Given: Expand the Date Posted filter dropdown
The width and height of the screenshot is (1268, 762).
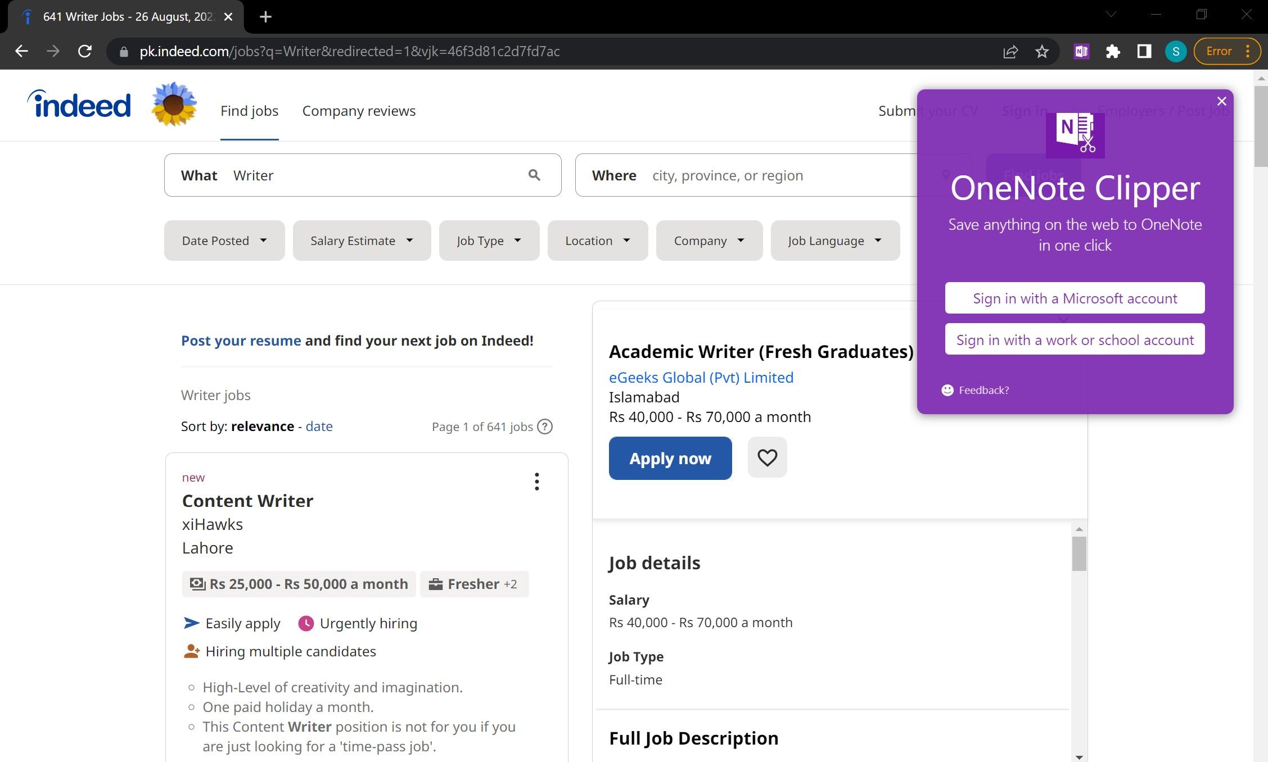Looking at the screenshot, I should [x=224, y=241].
